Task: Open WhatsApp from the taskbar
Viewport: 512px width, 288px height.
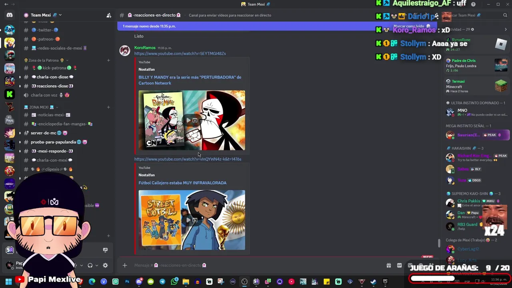Action: [x=174, y=282]
